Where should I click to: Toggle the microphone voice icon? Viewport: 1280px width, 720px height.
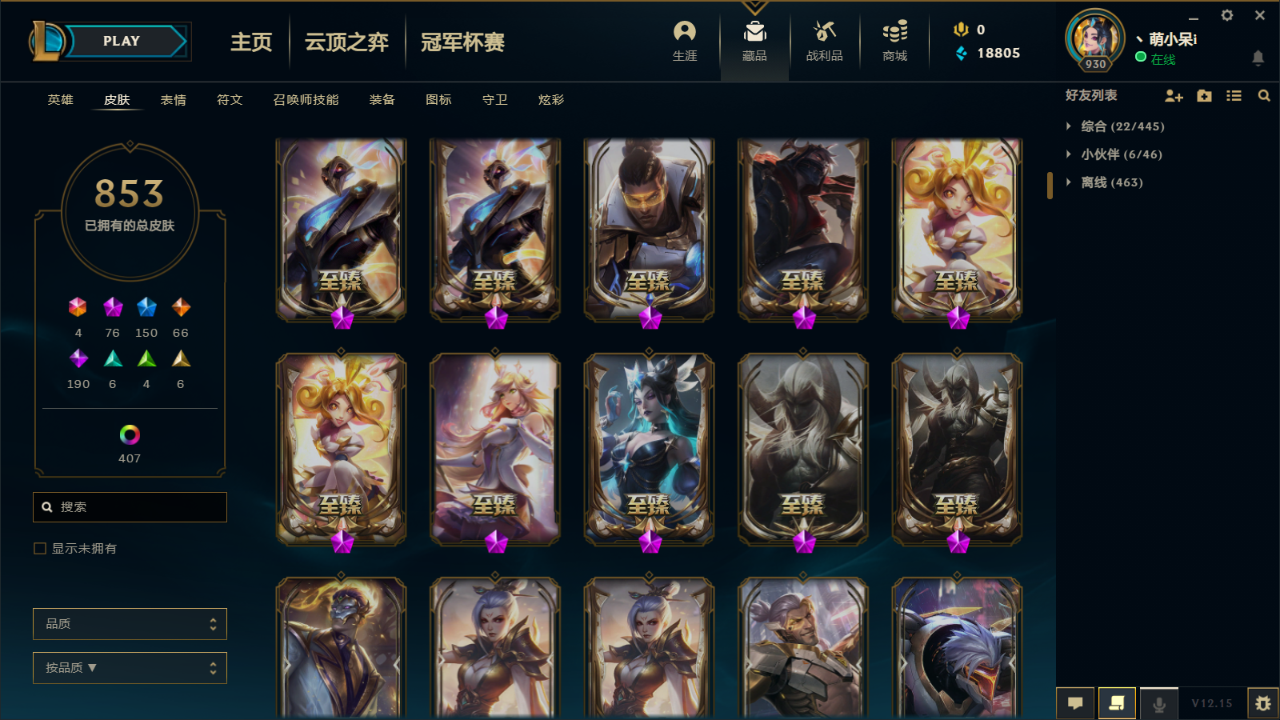click(1158, 703)
